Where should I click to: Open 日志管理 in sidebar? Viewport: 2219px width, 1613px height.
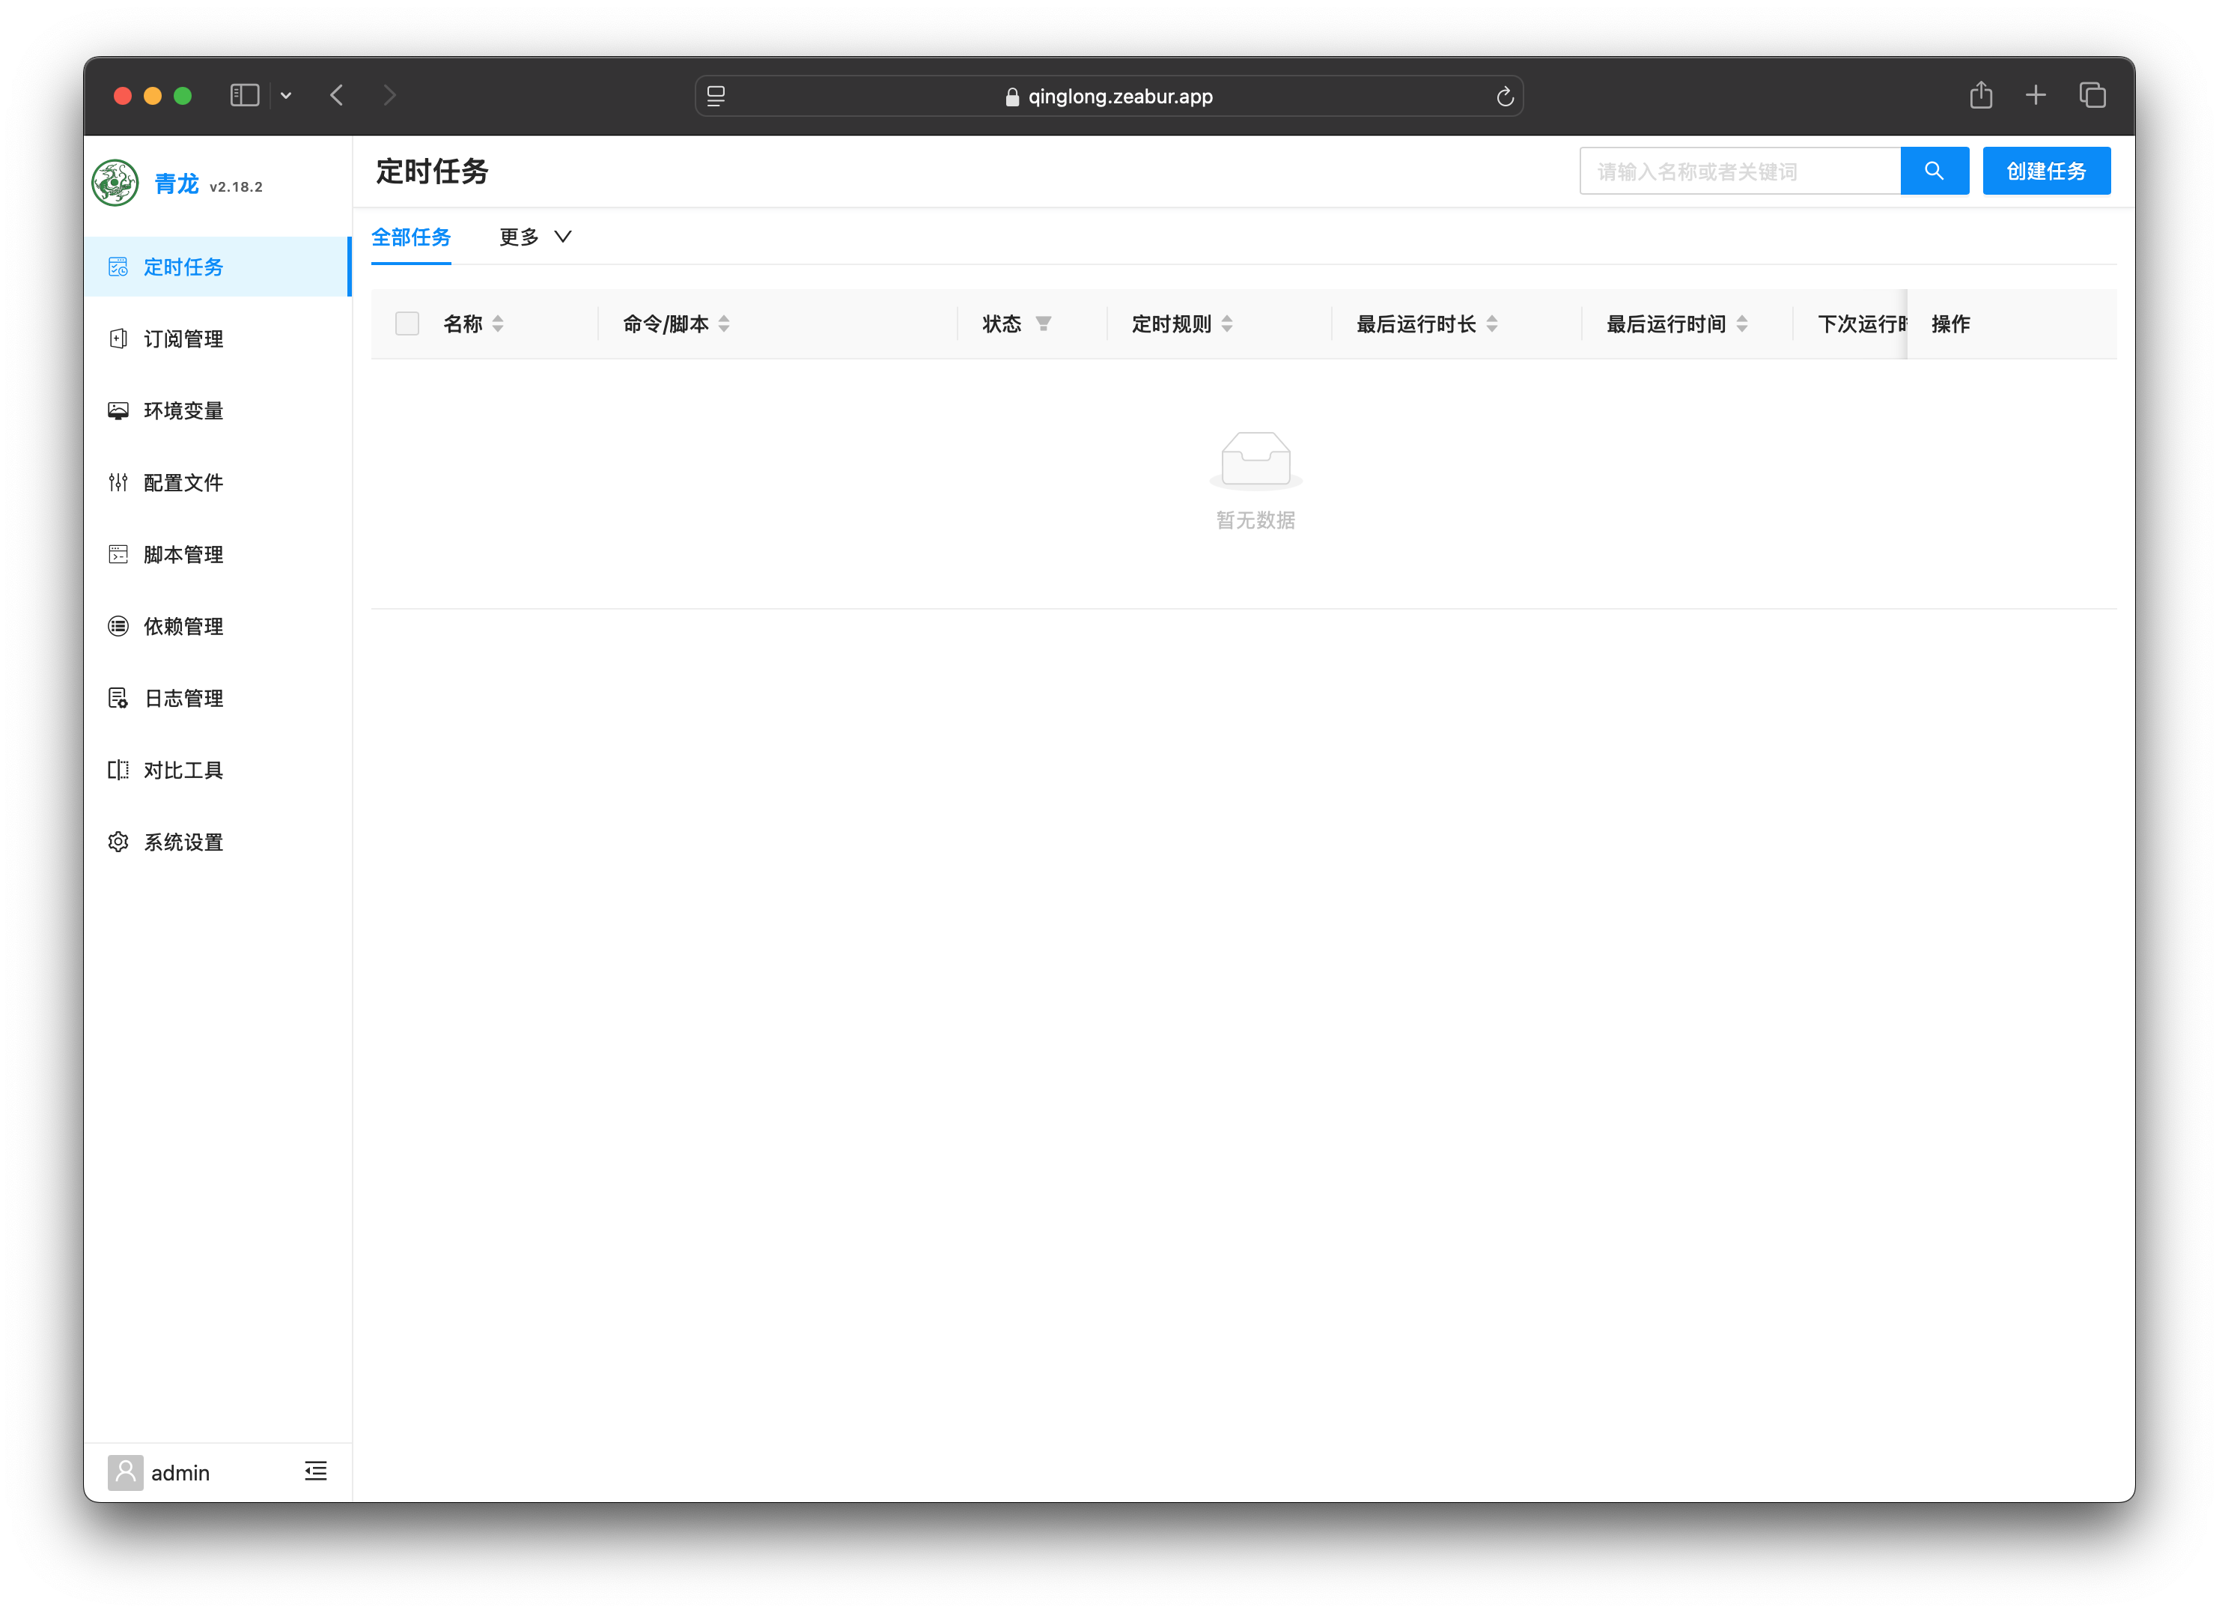183,698
